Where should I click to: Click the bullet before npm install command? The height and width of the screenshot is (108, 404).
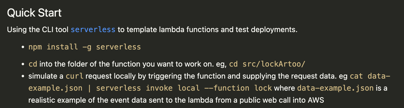[23, 47]
